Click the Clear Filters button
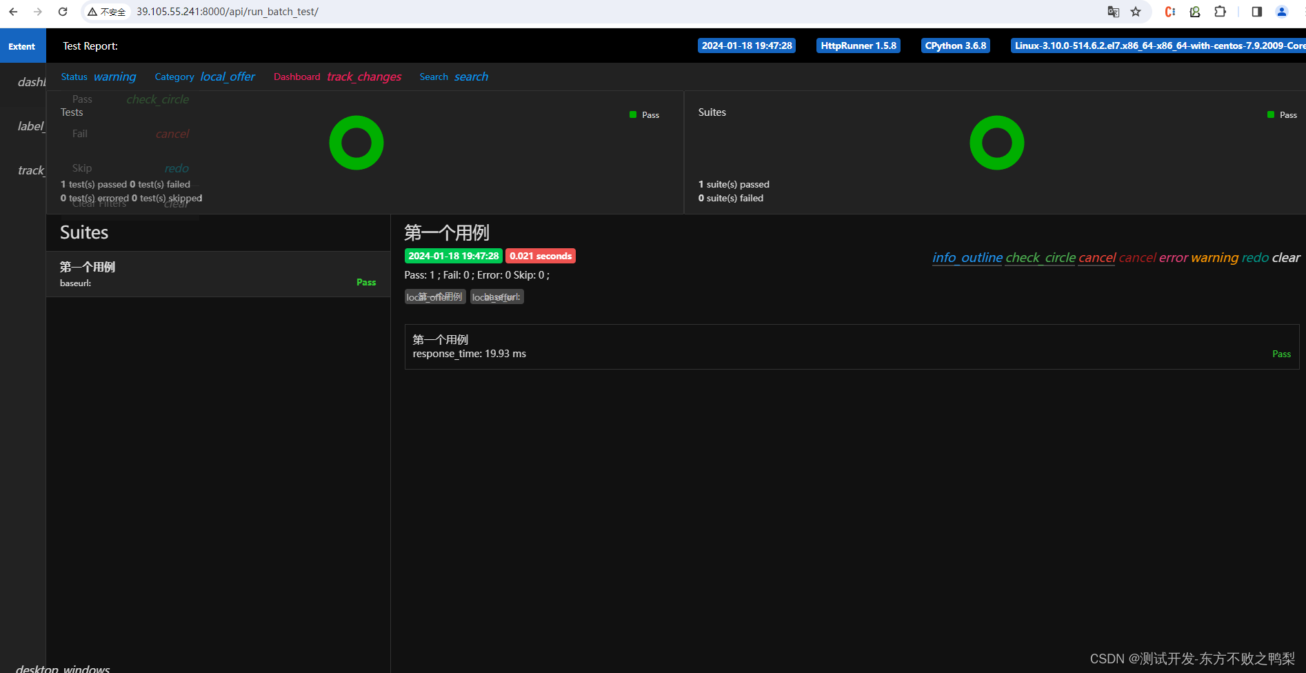1306x673 pixels. (x=99, y=203)
